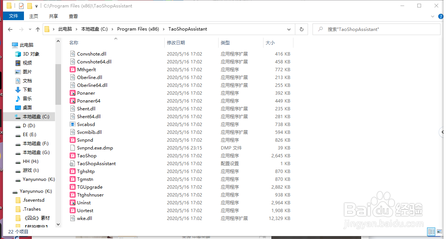
Task: Click the Mthgerlt application icon
Action: [73, 69]
